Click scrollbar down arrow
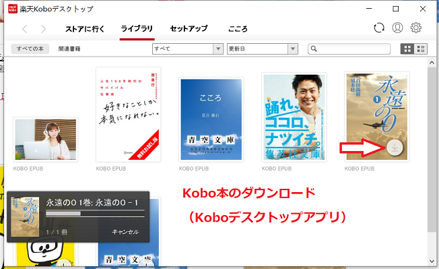 [432, 261]
